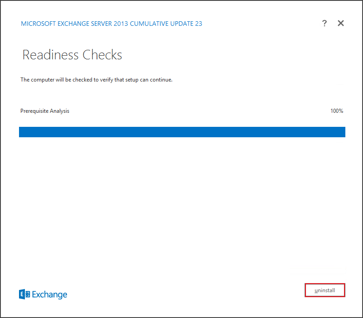
Task: Click the "computer will be checked" description text
Action: (96, 80)
